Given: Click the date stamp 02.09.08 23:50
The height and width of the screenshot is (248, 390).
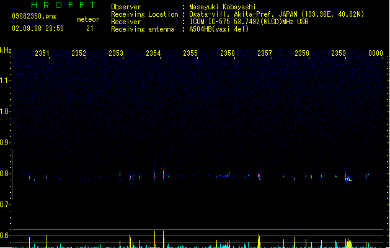Looking at the screenshot, I should click(x=38, y=29).
